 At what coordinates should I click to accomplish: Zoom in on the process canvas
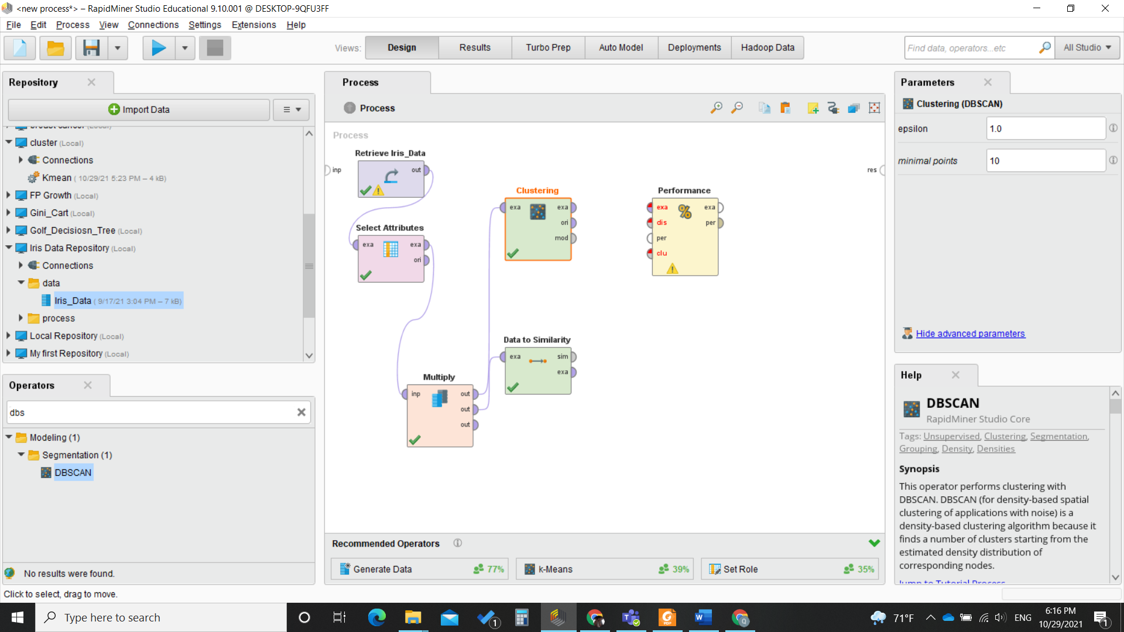pyautogui.click(x=716, y=108)
